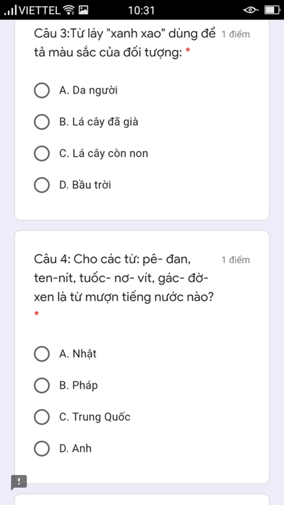The height and width of the screenshot is (505, 284).
Task: Tap the Câu 3 question text
Action: coord(125,43)
